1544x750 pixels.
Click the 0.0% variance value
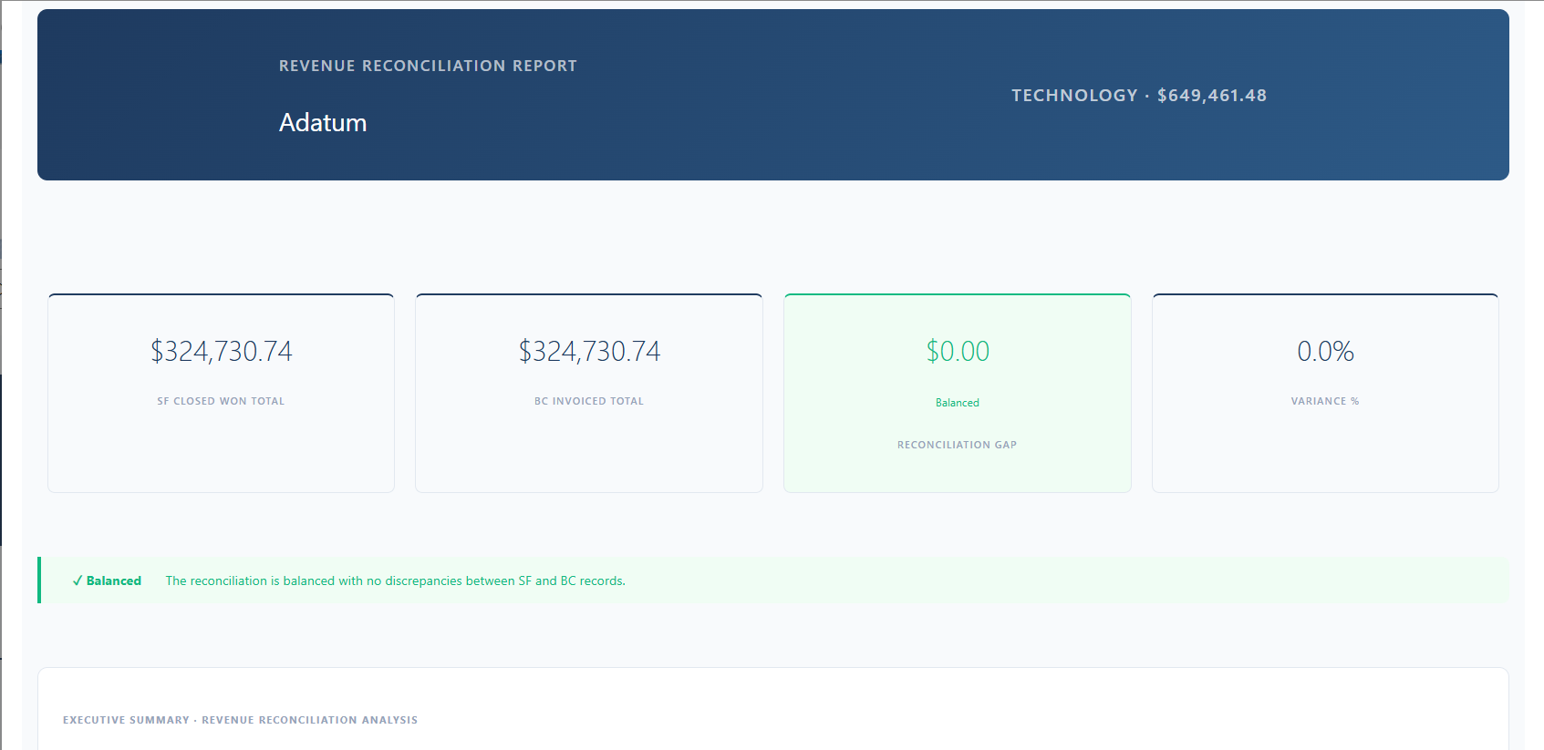[1325, 351]
